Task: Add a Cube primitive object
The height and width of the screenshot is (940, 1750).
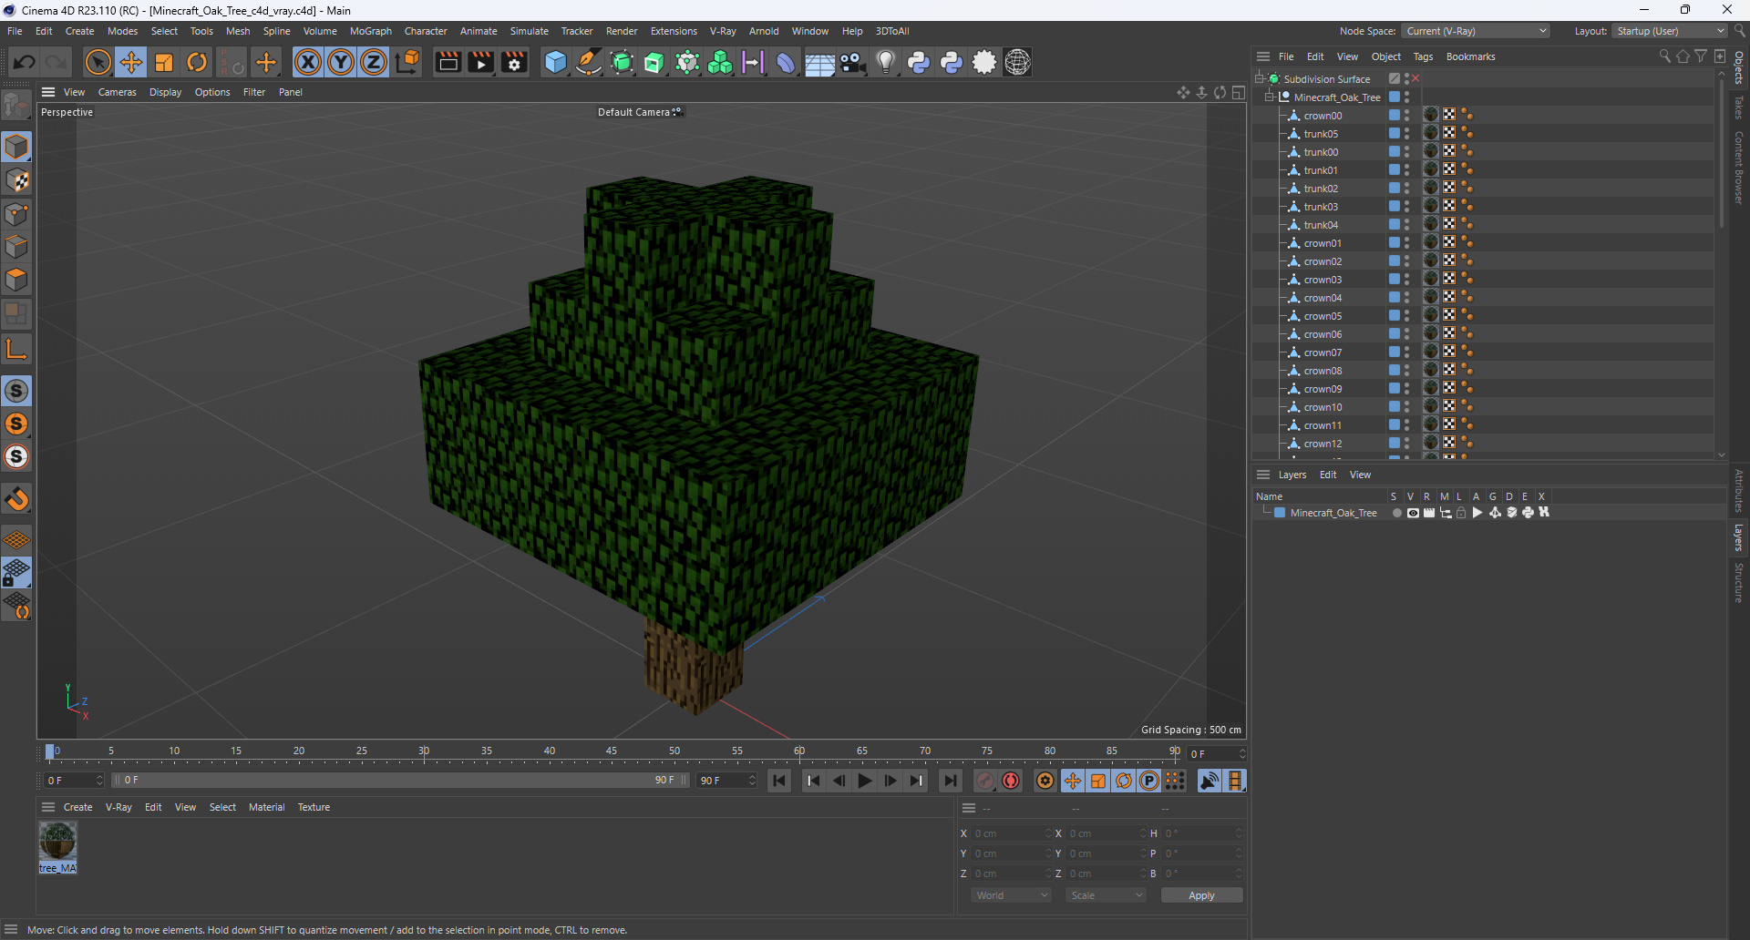Action: (x=555, y=62)
